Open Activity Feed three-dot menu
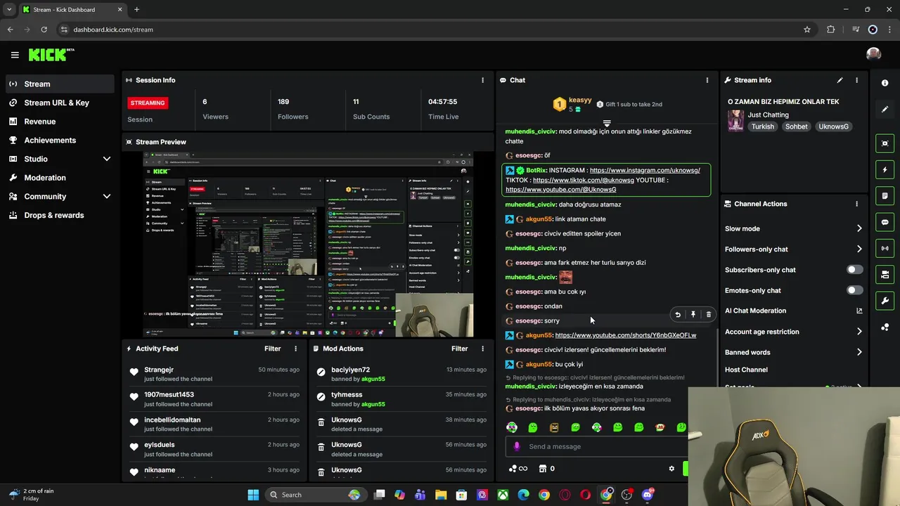Viewport: 900px width, 506px height. pyautogui.click(x=295, y=349)
